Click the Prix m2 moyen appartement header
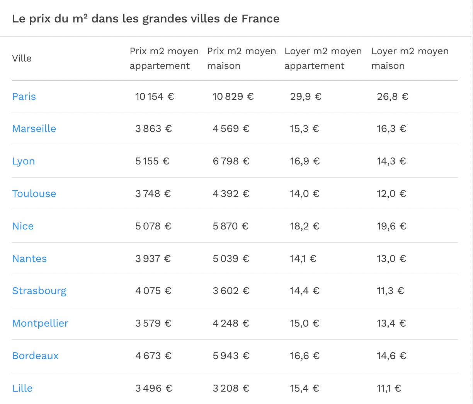This screenshot has height=404, width=473. 164,58
